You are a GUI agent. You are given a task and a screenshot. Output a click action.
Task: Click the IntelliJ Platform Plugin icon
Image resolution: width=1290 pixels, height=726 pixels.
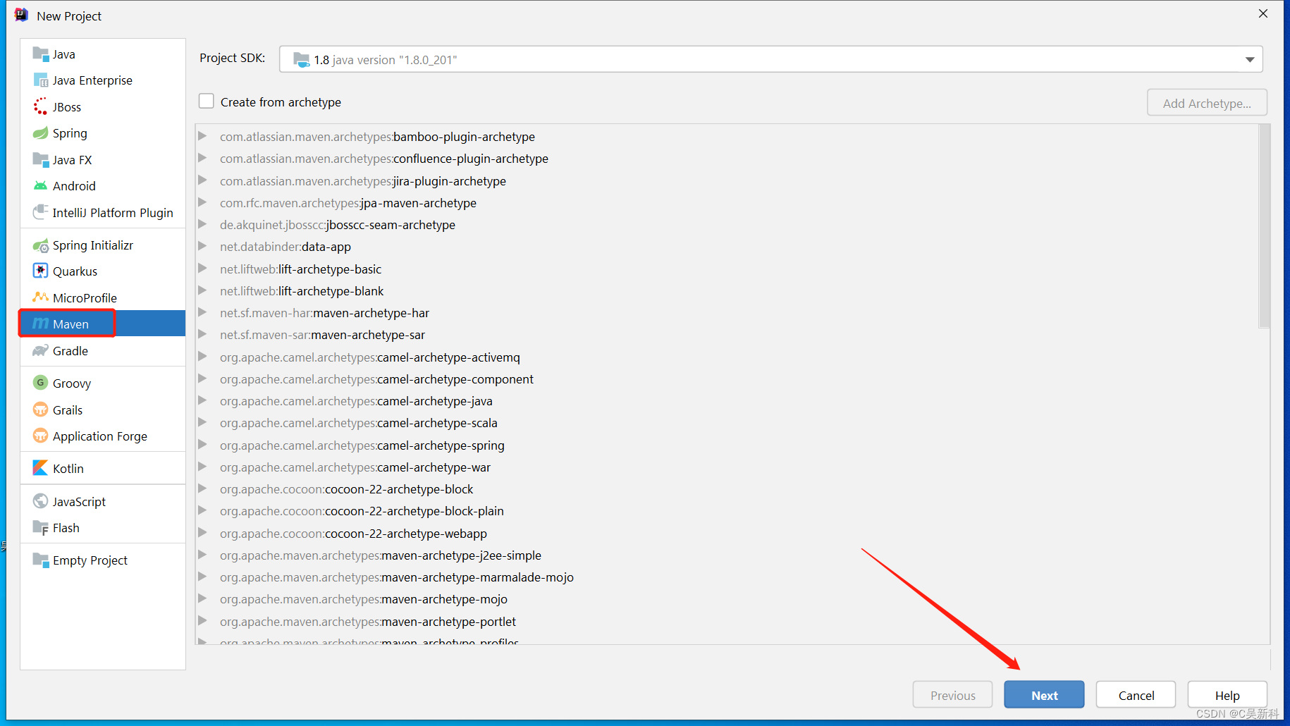[x=40, y=212]
